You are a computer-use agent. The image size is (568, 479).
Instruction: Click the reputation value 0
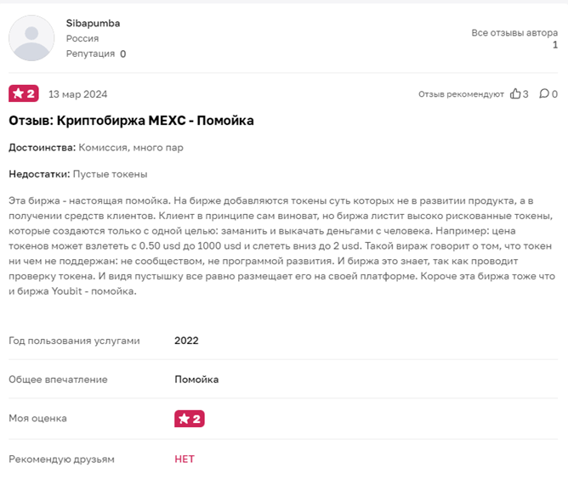click(x=123, y=54)
